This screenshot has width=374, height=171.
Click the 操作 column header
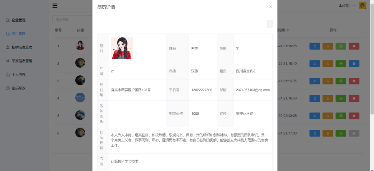pos(333,30)
